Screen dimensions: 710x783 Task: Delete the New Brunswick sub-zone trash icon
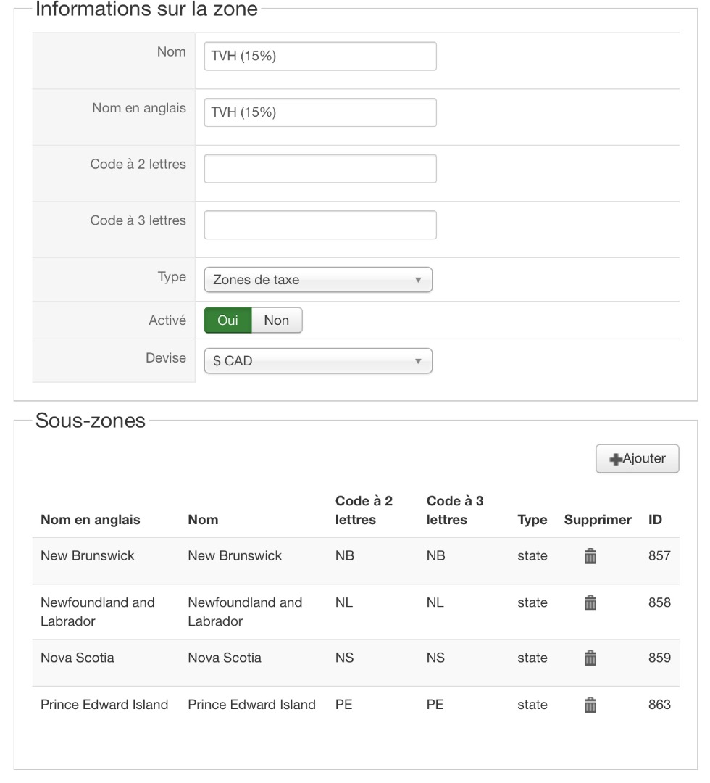coord(590,557)
